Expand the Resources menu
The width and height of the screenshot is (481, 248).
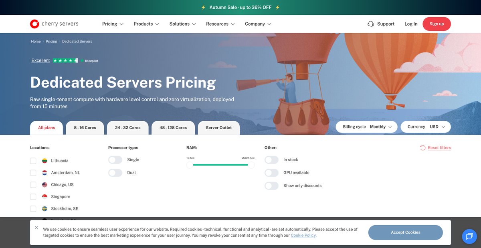tap(220, 24)
